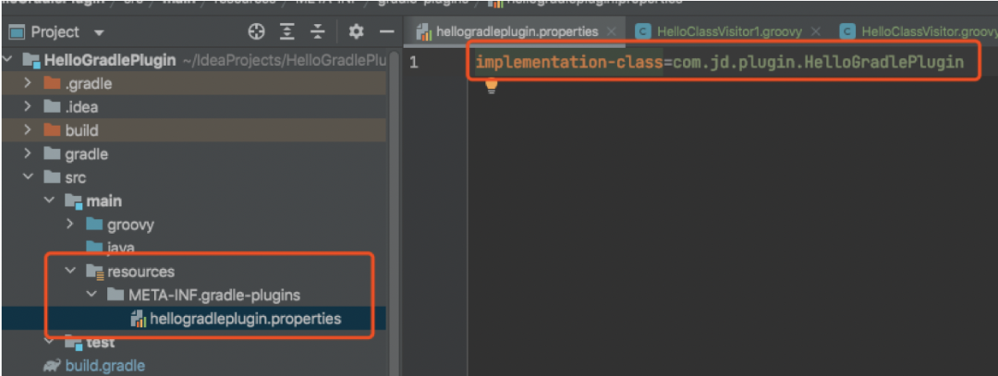The image size is (998, 376).
Task: Click the Expand All icon in the Project panel
Action: click(288, 31)
